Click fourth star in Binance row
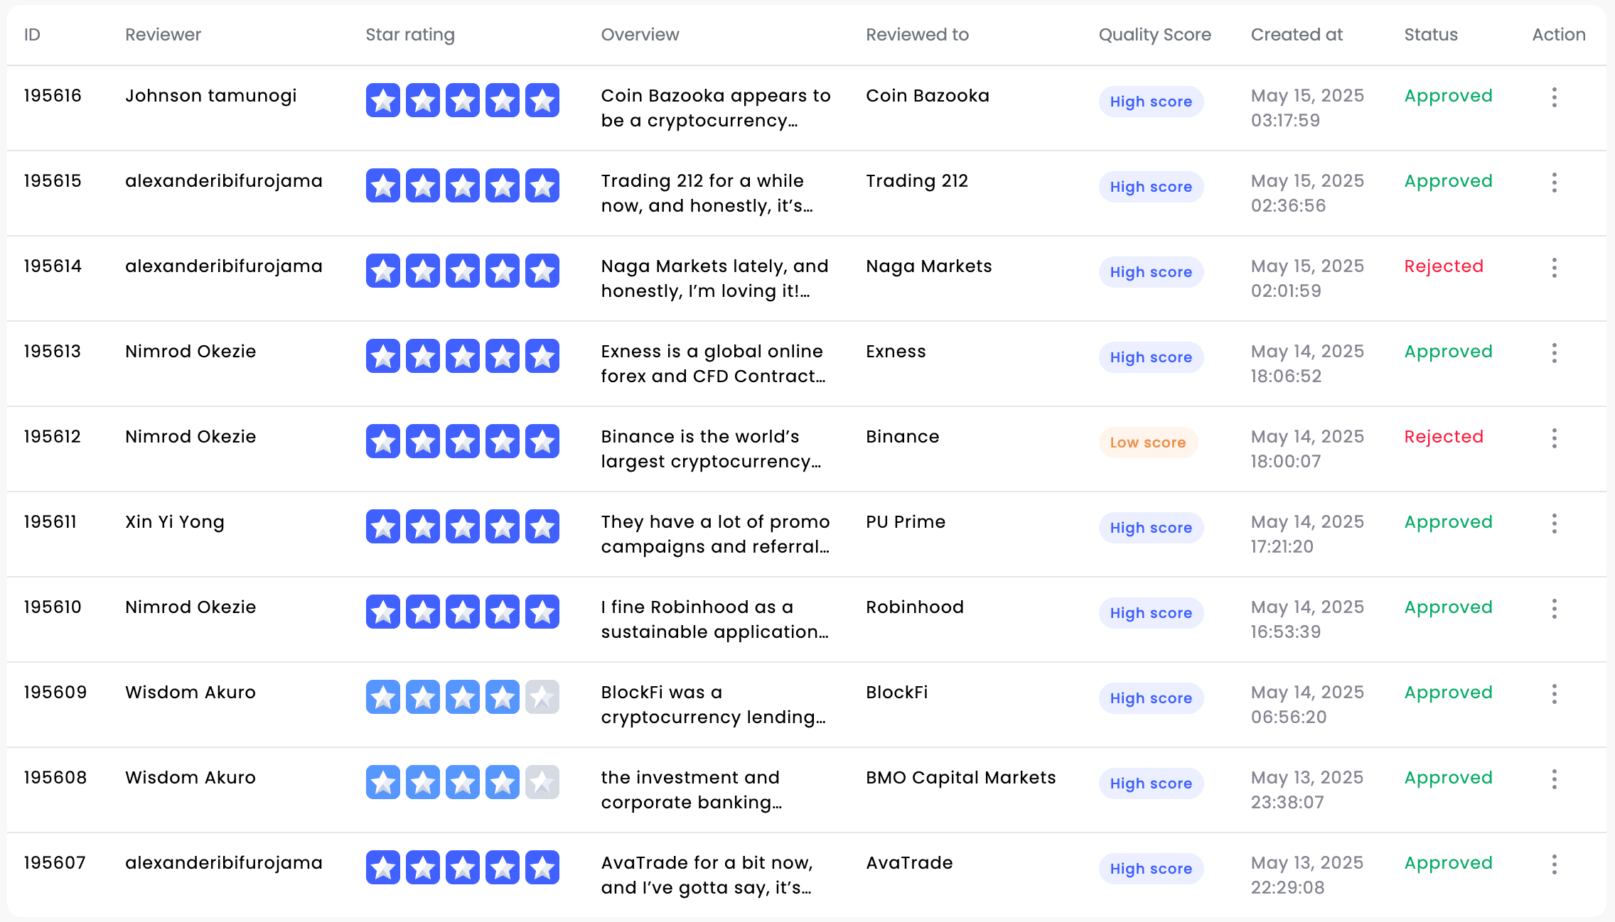Screen dimensions: 1615x922 [x=503, y=441]
